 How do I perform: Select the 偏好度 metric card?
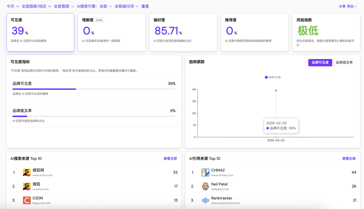point(183,32)
